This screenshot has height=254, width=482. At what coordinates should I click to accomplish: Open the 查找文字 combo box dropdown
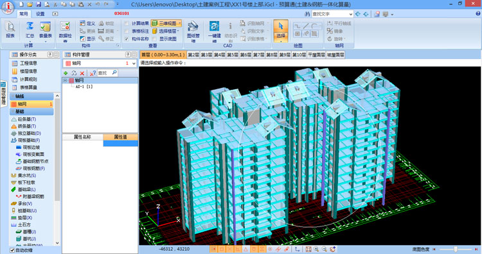click(x=351, y=14)
